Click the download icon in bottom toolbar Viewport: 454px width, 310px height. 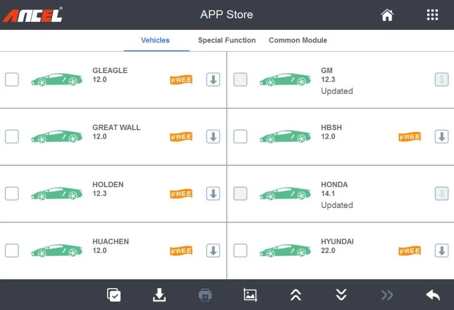(x=159, y=295)
